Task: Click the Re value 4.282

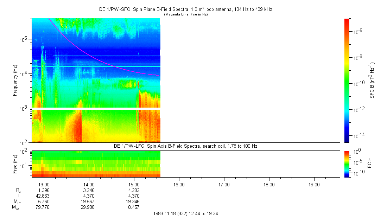Action: coord(134,190)
